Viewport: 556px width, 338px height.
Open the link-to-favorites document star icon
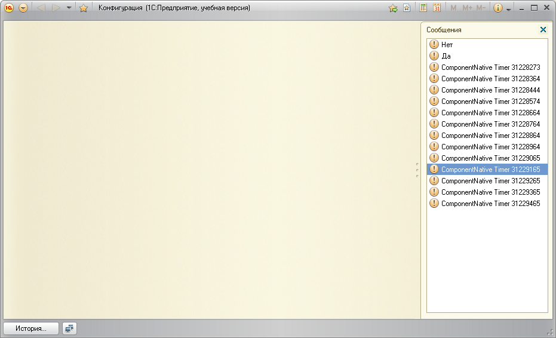click(407, 8)
